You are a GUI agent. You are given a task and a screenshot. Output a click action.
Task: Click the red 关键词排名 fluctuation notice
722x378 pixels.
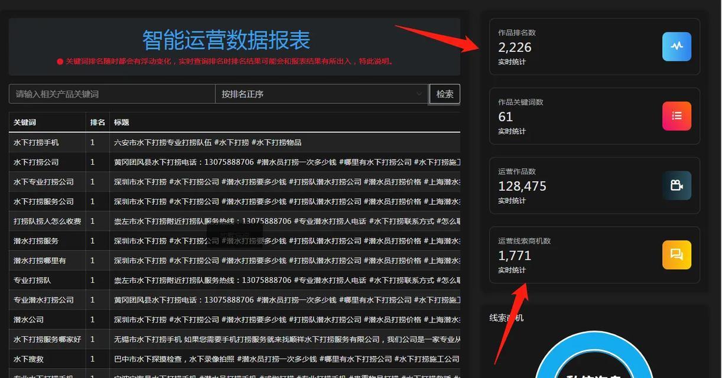coord(226,61)
